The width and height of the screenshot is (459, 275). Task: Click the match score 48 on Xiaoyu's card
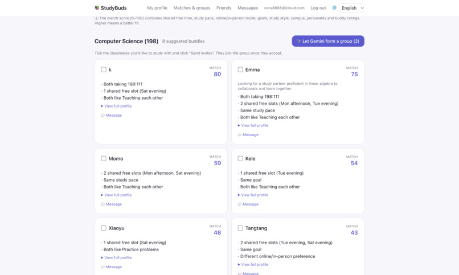click(x=217, y=232)
